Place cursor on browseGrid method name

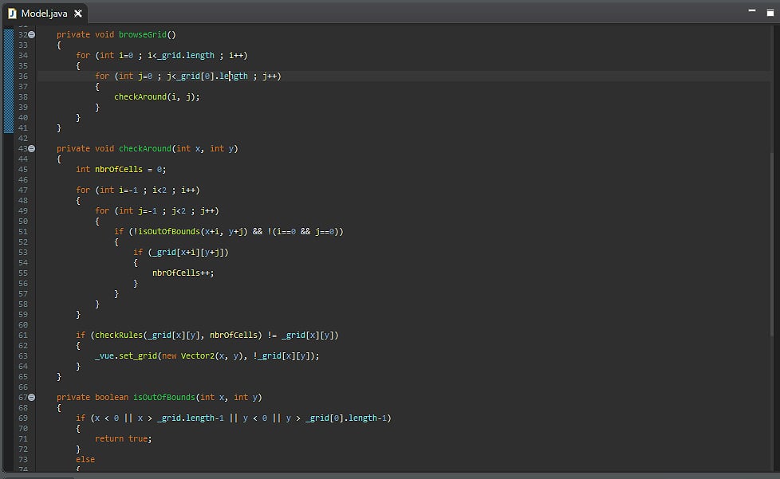click(x=144, y=35)
